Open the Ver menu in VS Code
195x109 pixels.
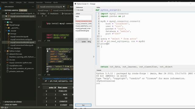(25, 2)
